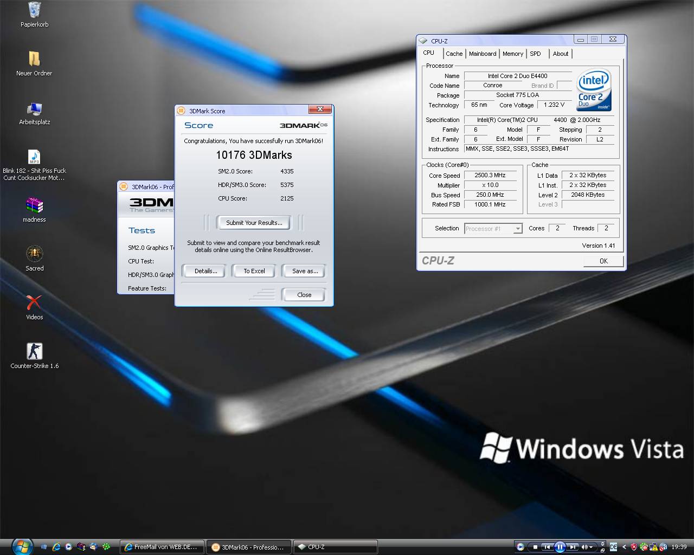
Task: Click Close button in 3DMark Score dialog
Action: 304,295
